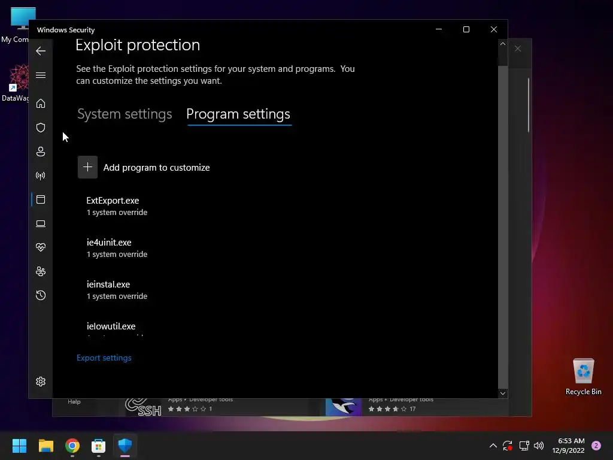Open the volume speaker tray icon

point(539,446)
